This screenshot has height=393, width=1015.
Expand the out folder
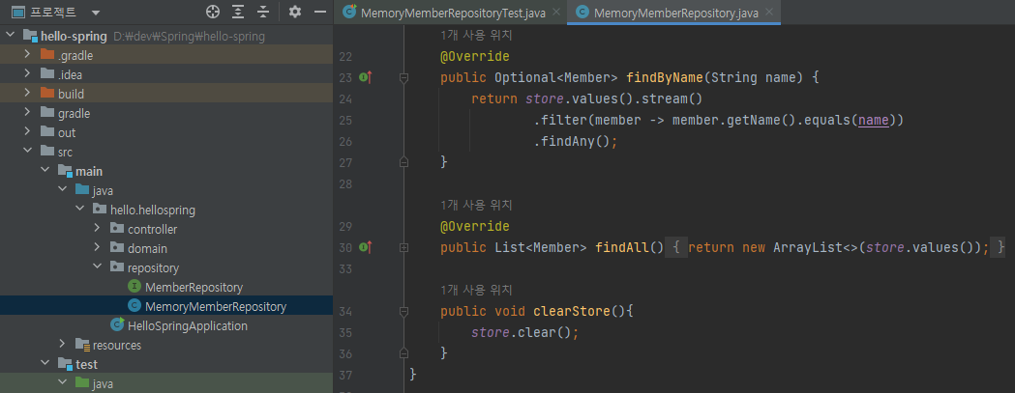click(27, 132)
